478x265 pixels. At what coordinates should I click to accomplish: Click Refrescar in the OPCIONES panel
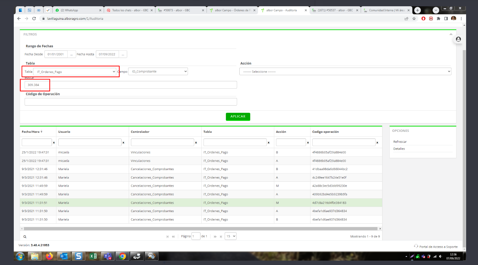tap(400, 142)
